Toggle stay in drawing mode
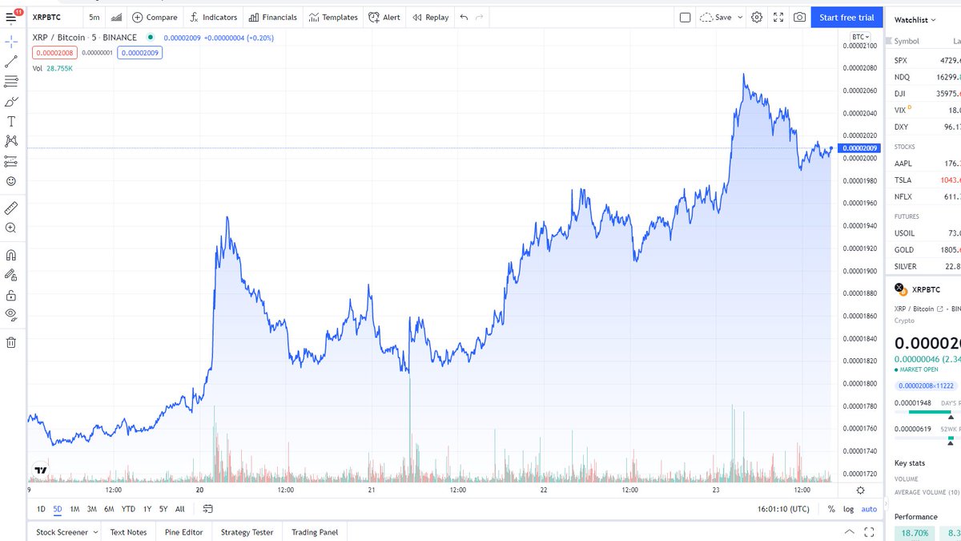Image resolution: width=961 pixels, height=541 pixels. 11,276
